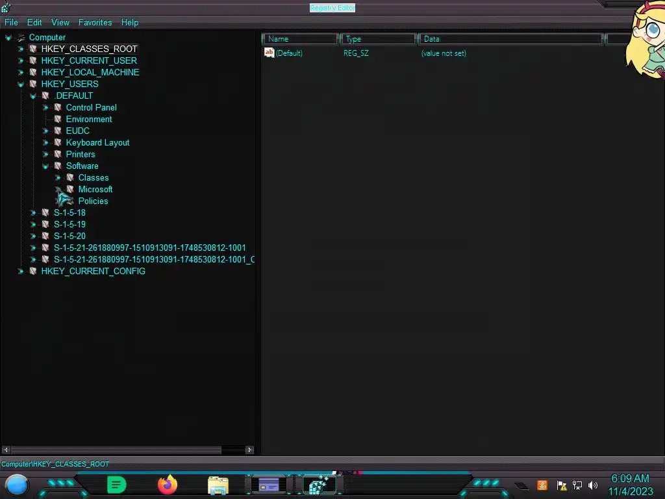Open Firefox from the taskbar
The height and width of the screenshot is (499, 665).
pyautogui.click(x=168, y=485)
